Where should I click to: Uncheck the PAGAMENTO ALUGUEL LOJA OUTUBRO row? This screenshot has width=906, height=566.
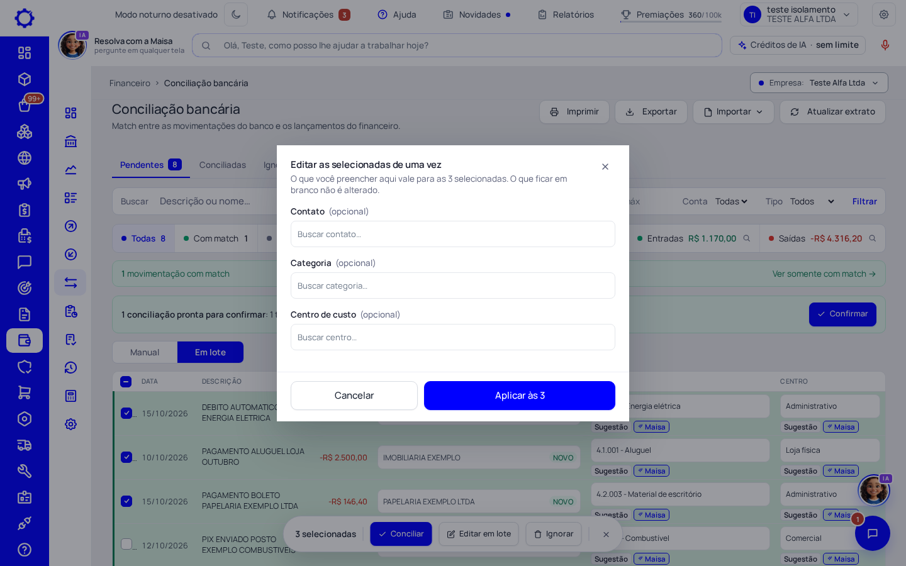pyautogui.click(x=126, y=457)
